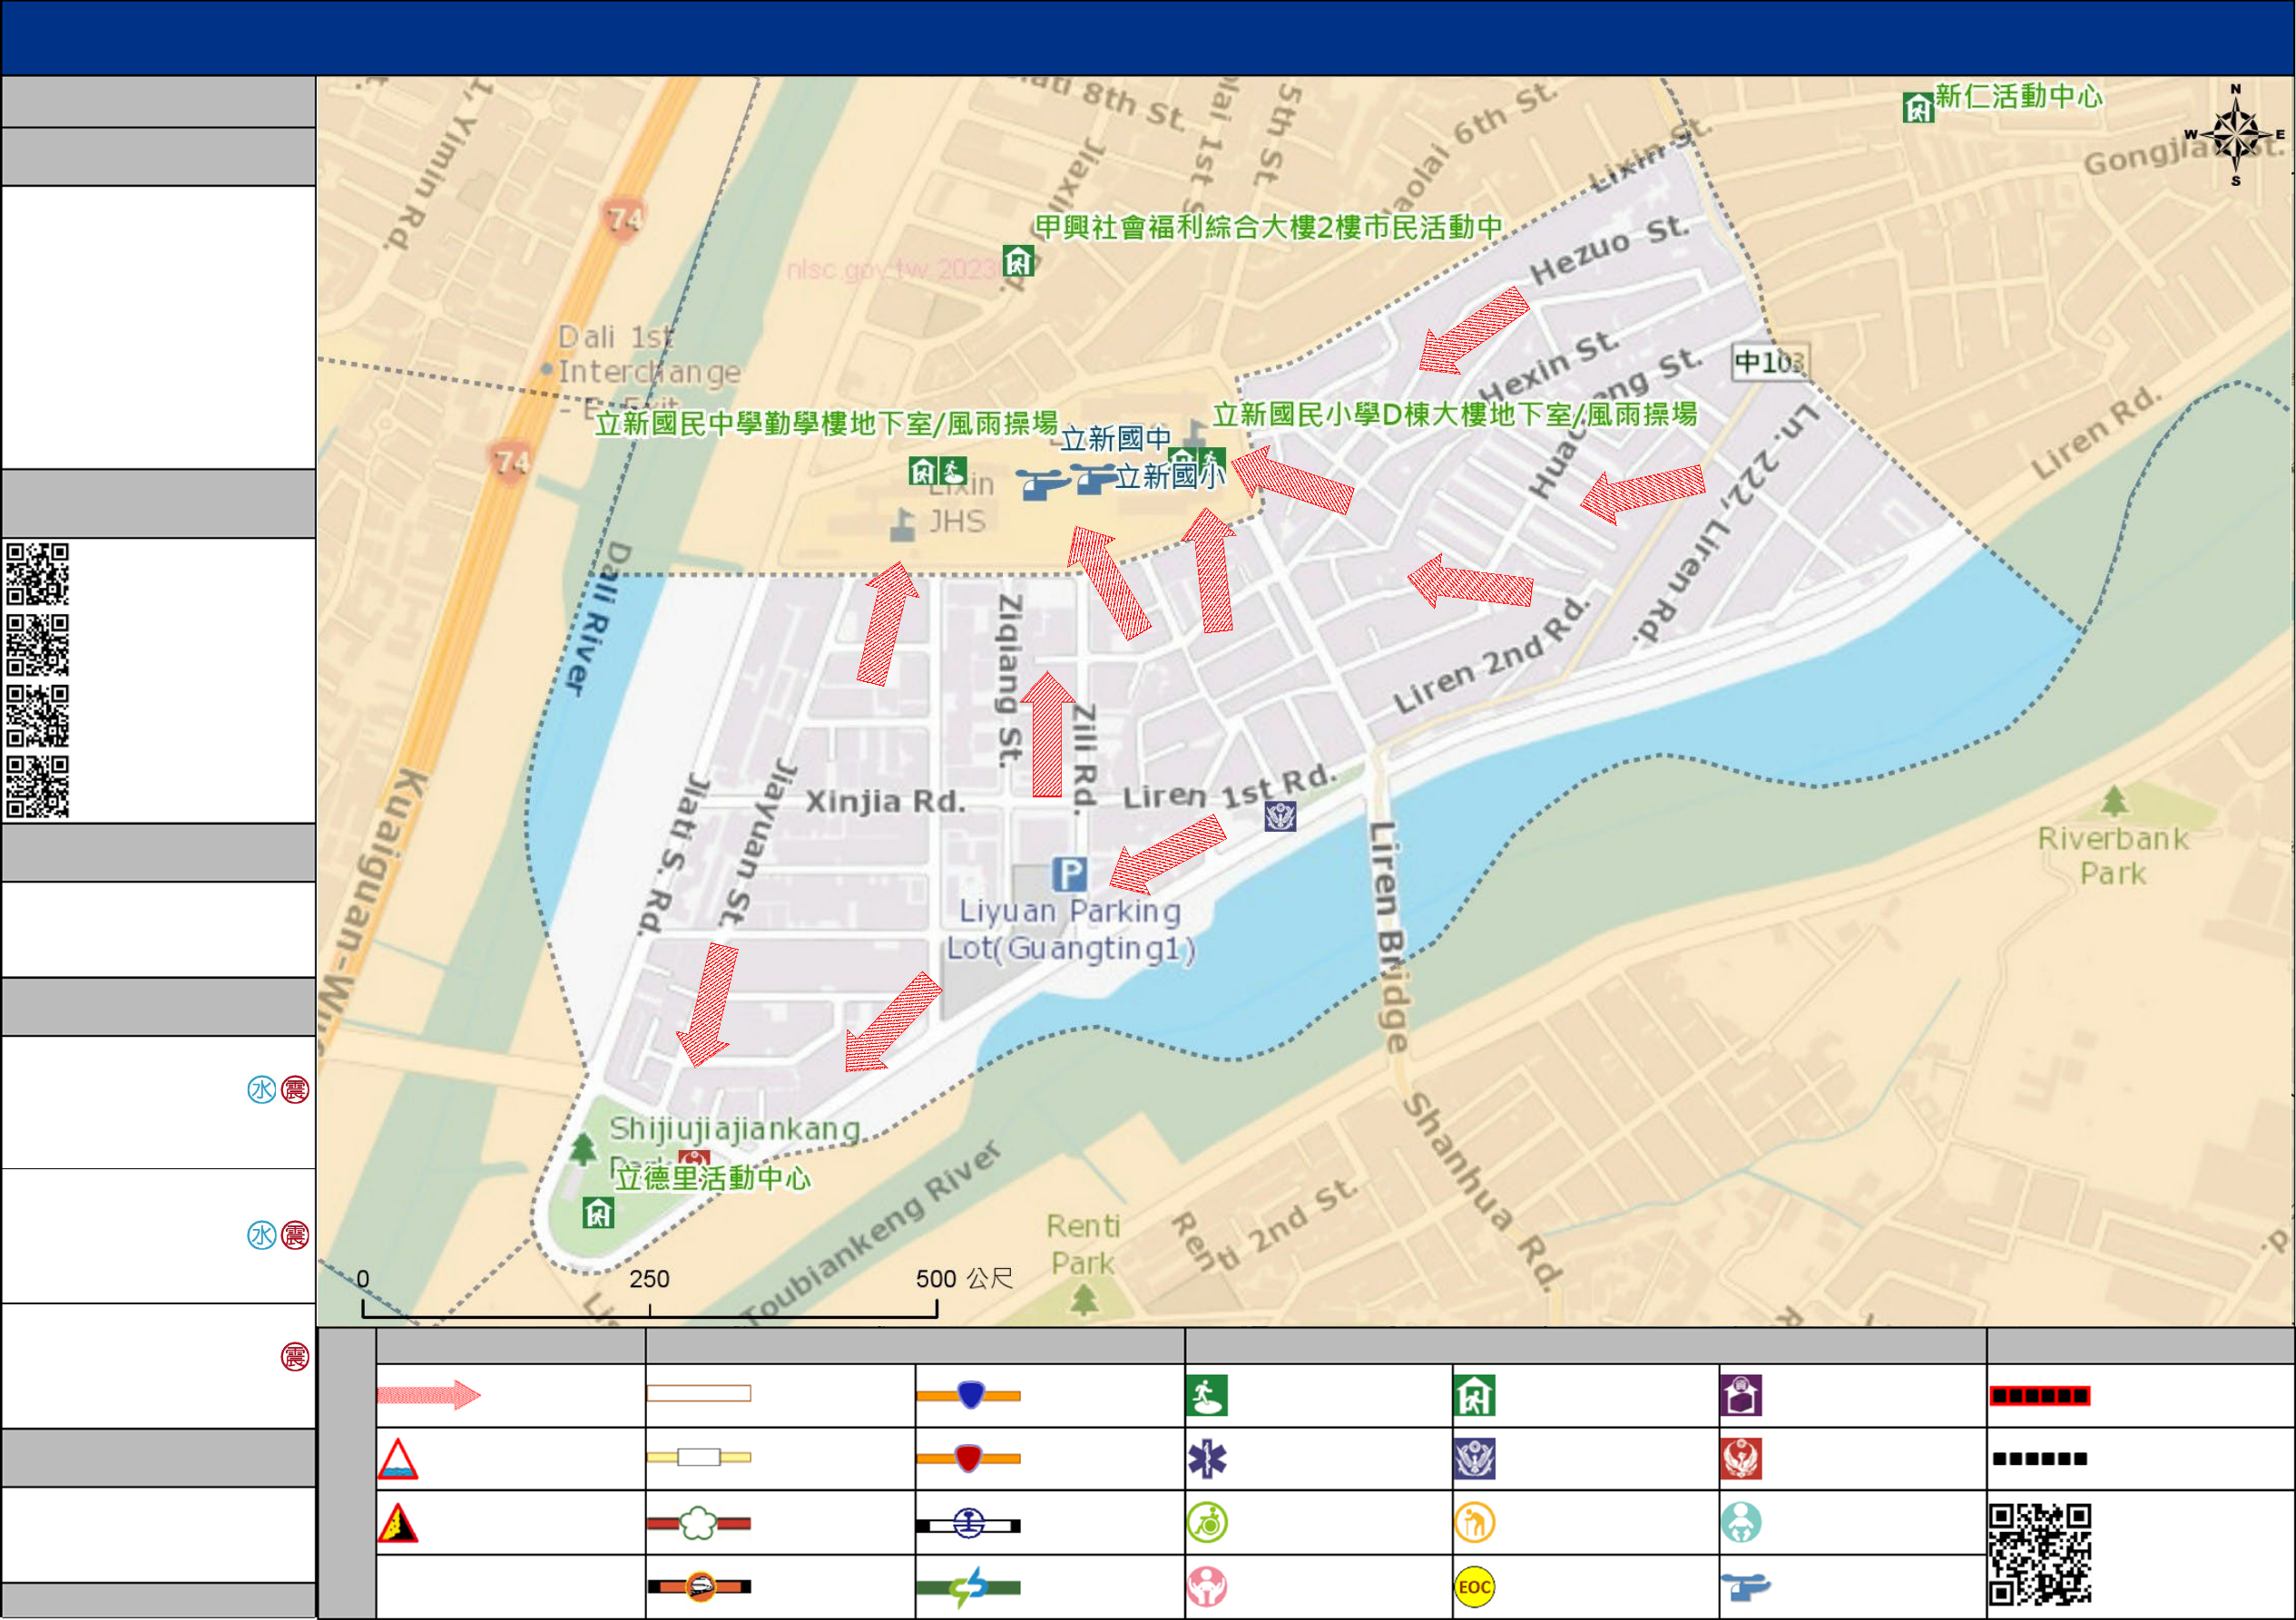Click the blue P parking icon on map
The width and height of the screenshot is (2296, 1620).
pyautogui.click(x=1069, y=874)
